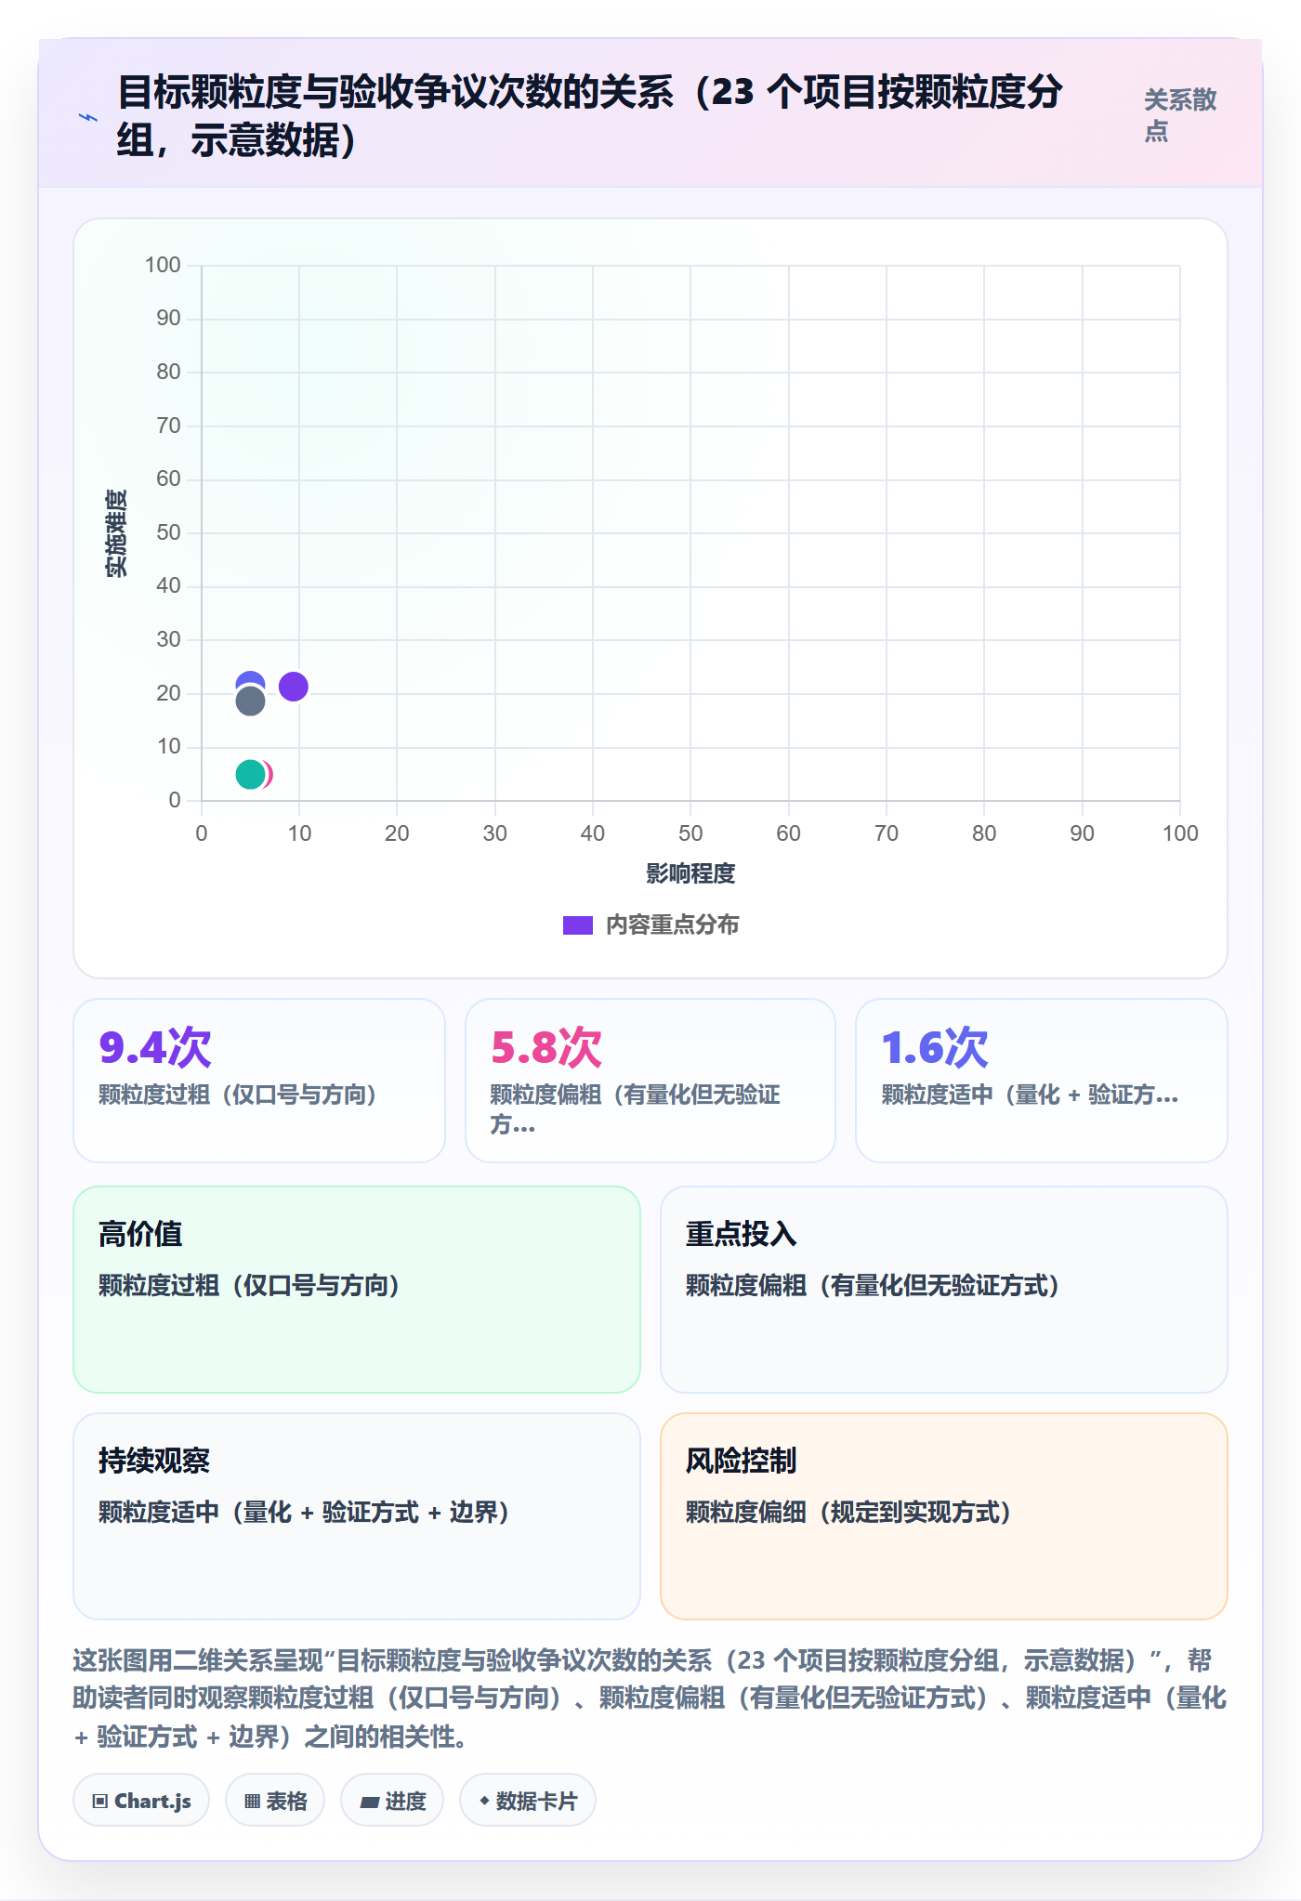Open the 重点投入 quadrant card
This screenshot has width=1301, height=1901.
(x=944, y=1290)
